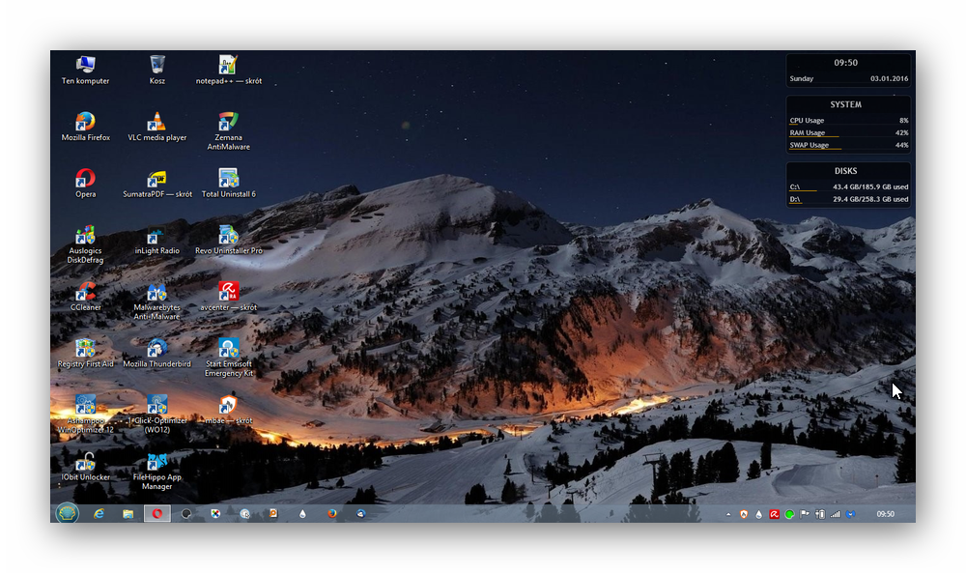This screenshot has height=573, width=966.
Task: Select the Mozilla Firefox desktop icon
Action: coord(85,127)
